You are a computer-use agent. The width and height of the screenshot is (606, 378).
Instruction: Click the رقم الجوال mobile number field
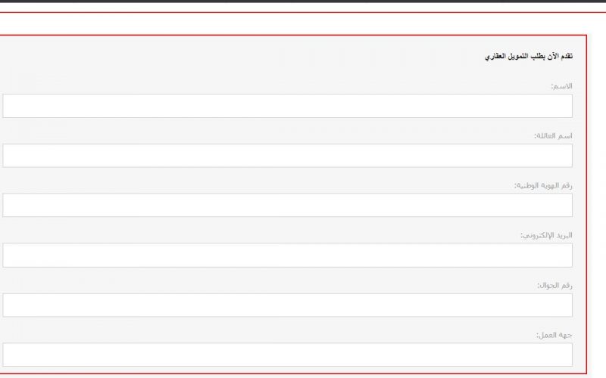[x=288, y=305]
